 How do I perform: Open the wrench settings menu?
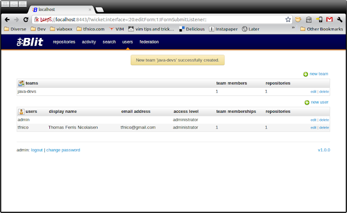click(340, 20)
